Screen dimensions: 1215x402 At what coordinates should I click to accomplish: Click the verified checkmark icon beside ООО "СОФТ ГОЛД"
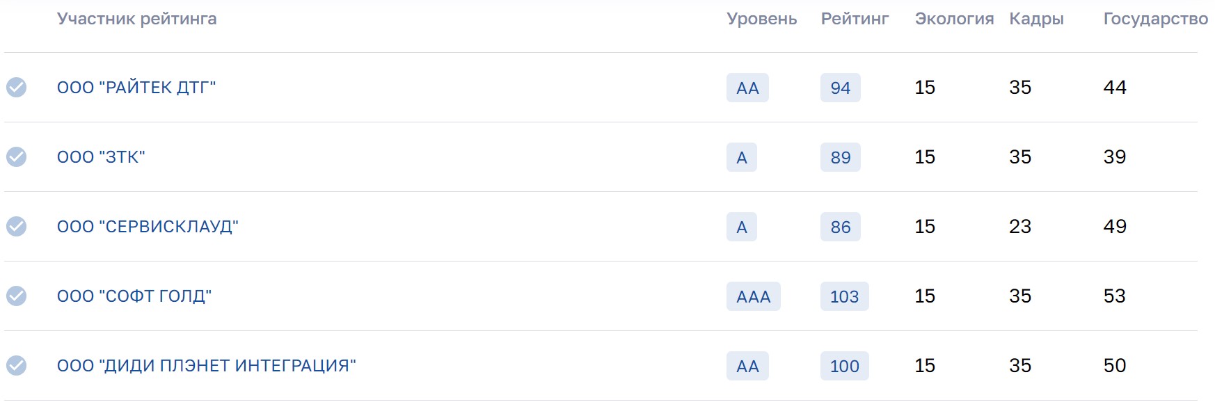[17, 296]
